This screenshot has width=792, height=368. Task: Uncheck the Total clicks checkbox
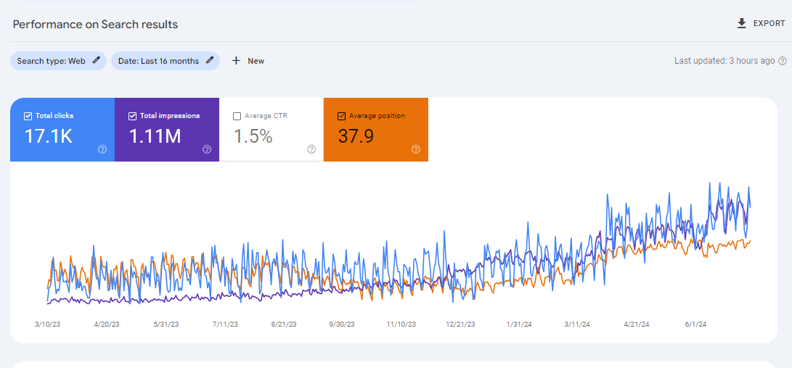28,116
